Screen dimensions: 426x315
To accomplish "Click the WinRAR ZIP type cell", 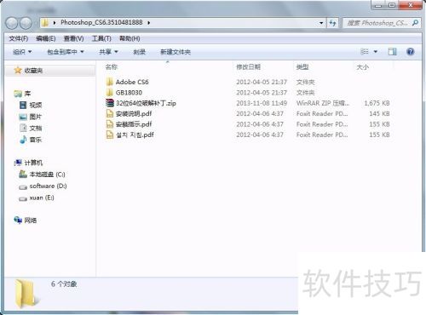I will [x=323, y=103].
